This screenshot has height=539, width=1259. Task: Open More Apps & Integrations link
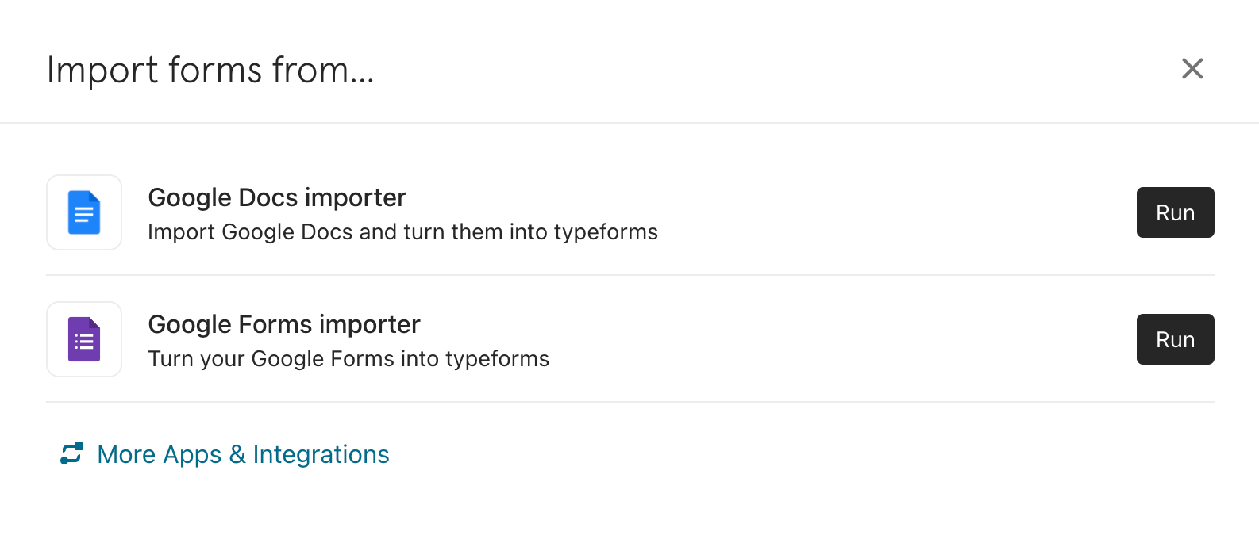click(x=225, y=454)
